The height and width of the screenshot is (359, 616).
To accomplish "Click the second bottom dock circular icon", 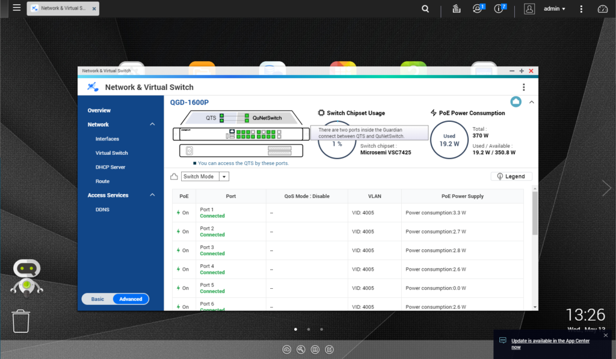I will (x=301, y=349).
